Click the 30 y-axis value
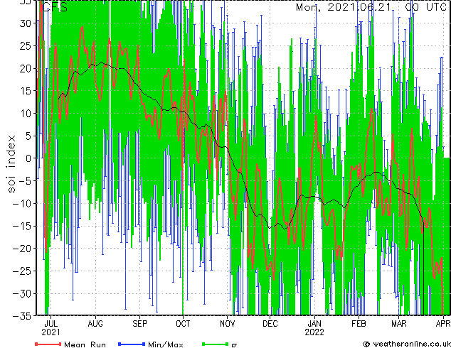Viewport: 451px width, 348px height. coord(26,23)
